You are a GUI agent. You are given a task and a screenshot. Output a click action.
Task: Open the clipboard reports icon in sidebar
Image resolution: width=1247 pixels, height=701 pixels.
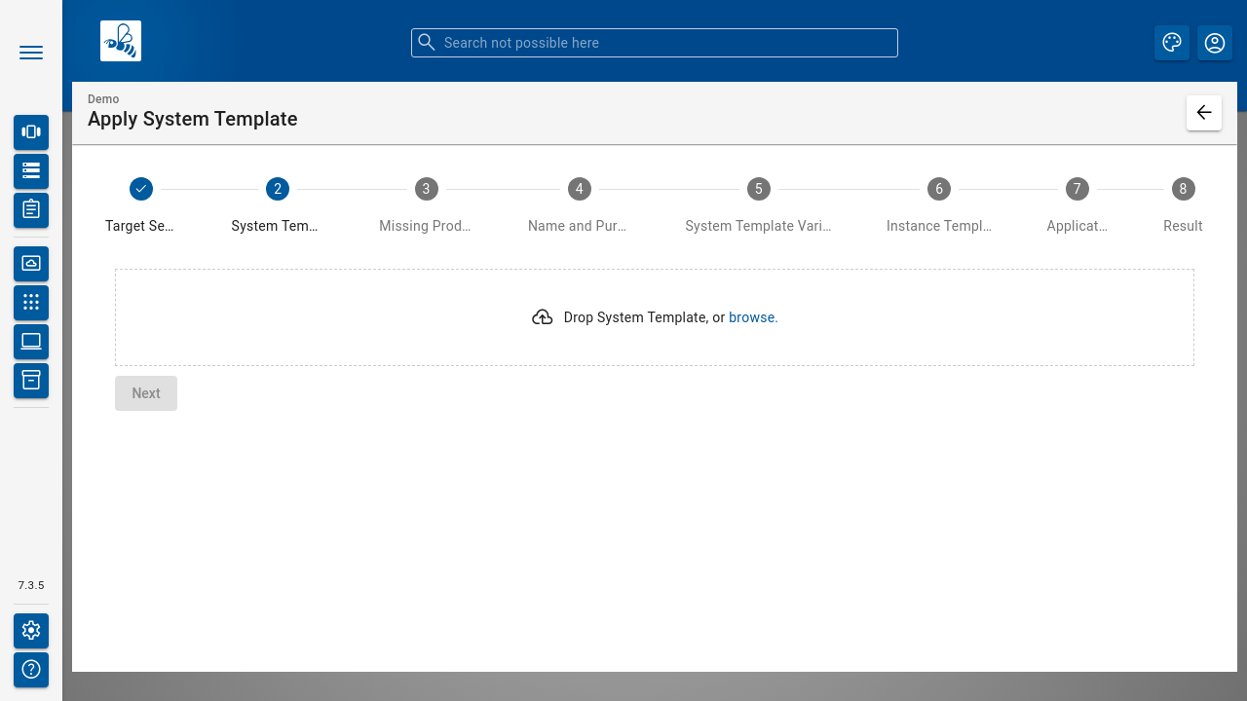(31, 209)
